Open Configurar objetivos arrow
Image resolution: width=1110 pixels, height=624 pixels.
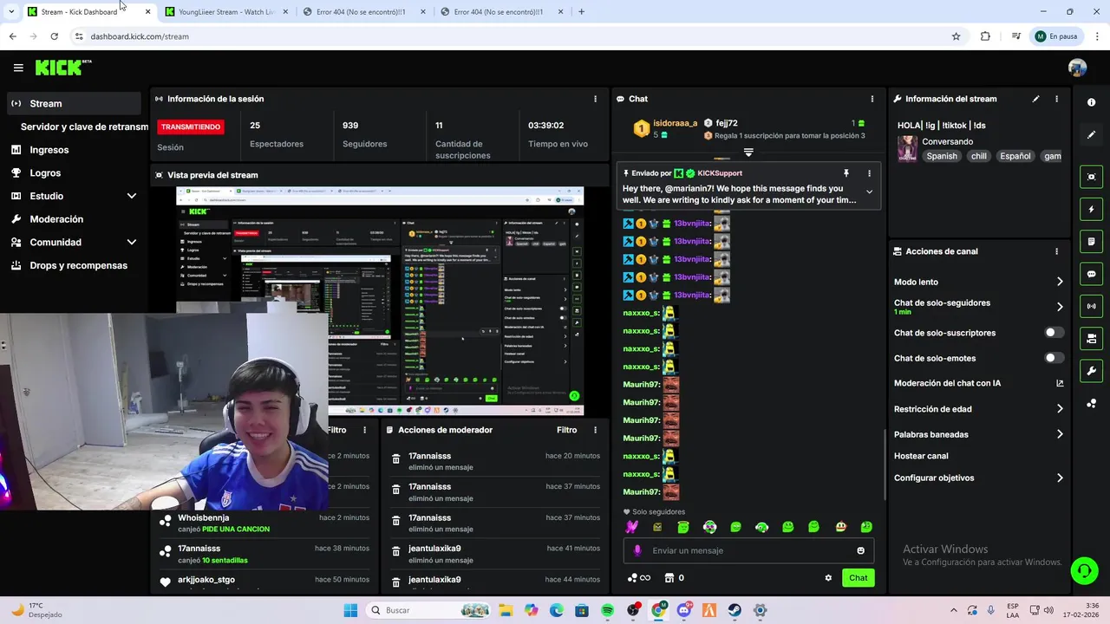click(1060, 478)
